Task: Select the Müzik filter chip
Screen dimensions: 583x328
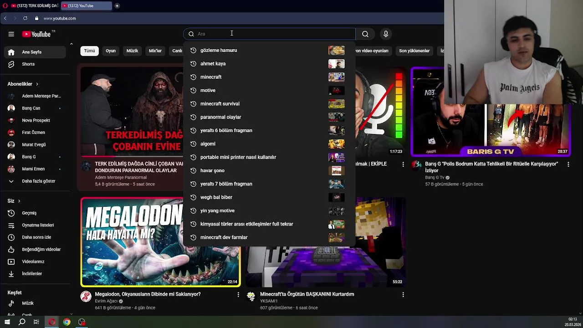Action: tap(132, 51)
